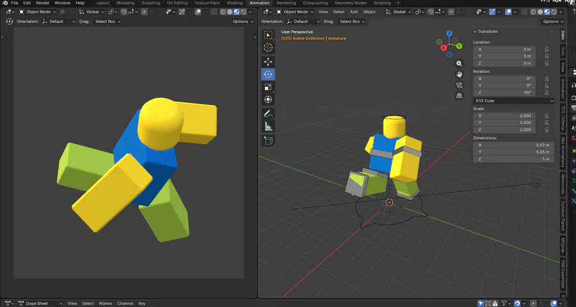Select the Scale tool
This screenshot has width=576, height=307.
pyautogui.click(x=268, y=87)
